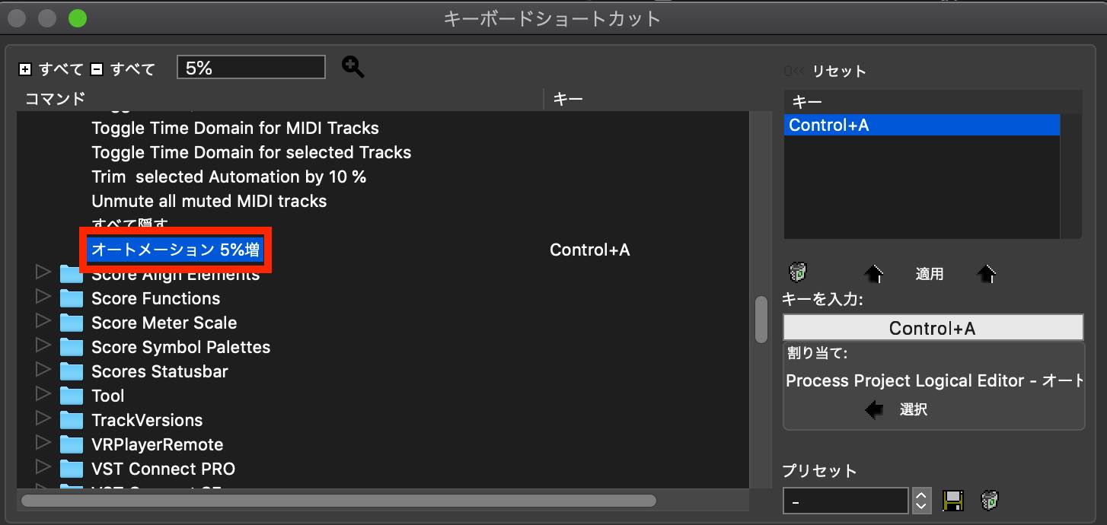Select Unmute all muted MIDI tracks
Viewport: 1107px width, 525px height.
pos(209,201)
